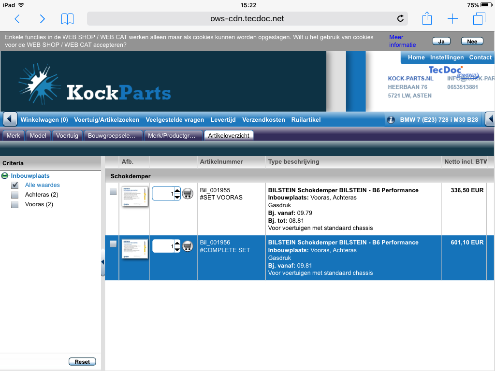
Task: Switch to the Merk tab
Action: [x=13, y=136]
